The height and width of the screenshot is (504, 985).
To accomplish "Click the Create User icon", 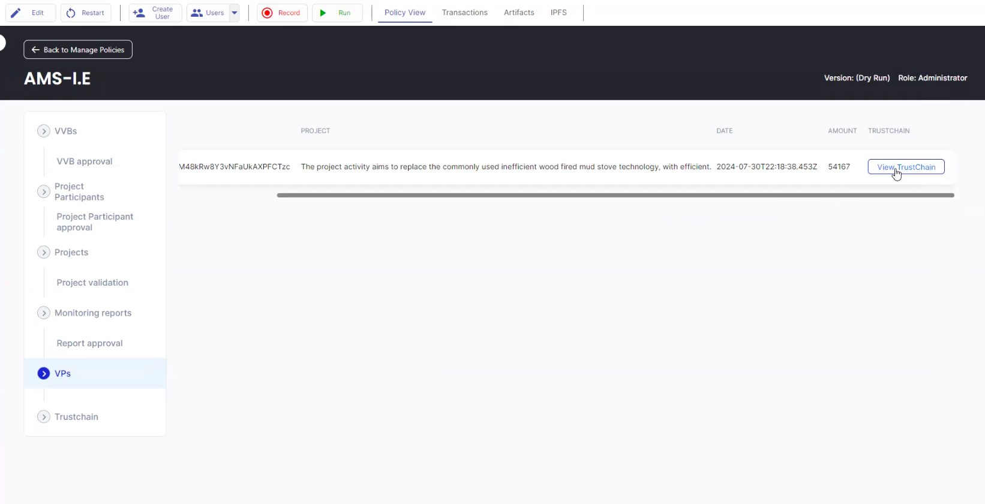I will point(139,13).
